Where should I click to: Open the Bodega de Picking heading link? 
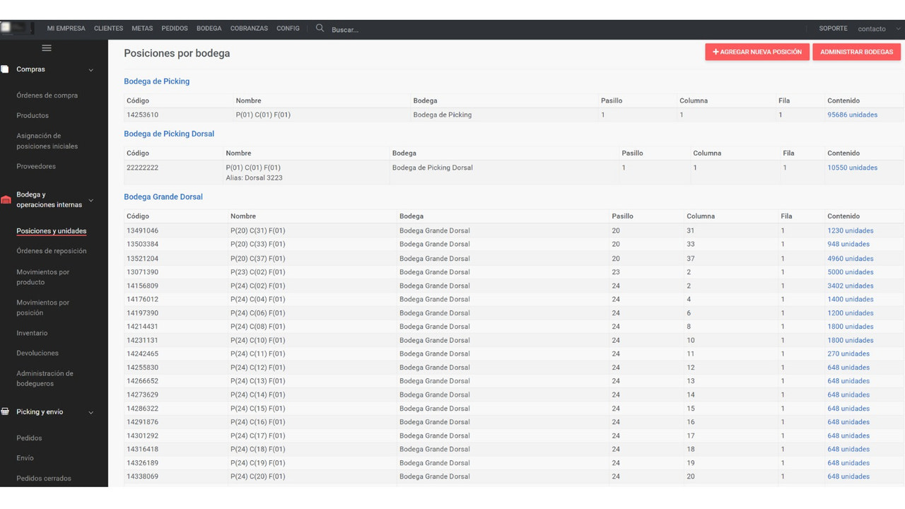point(157,81)
